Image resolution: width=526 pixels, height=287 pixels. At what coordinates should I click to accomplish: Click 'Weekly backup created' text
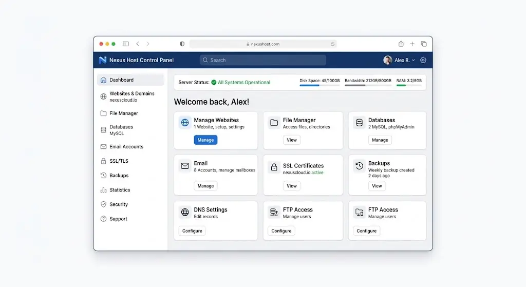[x=391, y=170]
